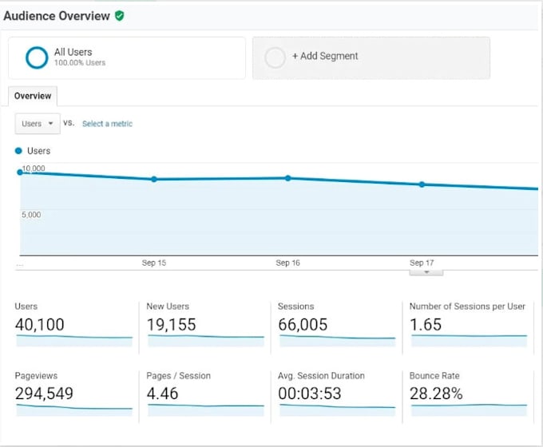Click the Select a metric link
The image size is (543, 447).
pyautogui.click(x=107, y=124)
